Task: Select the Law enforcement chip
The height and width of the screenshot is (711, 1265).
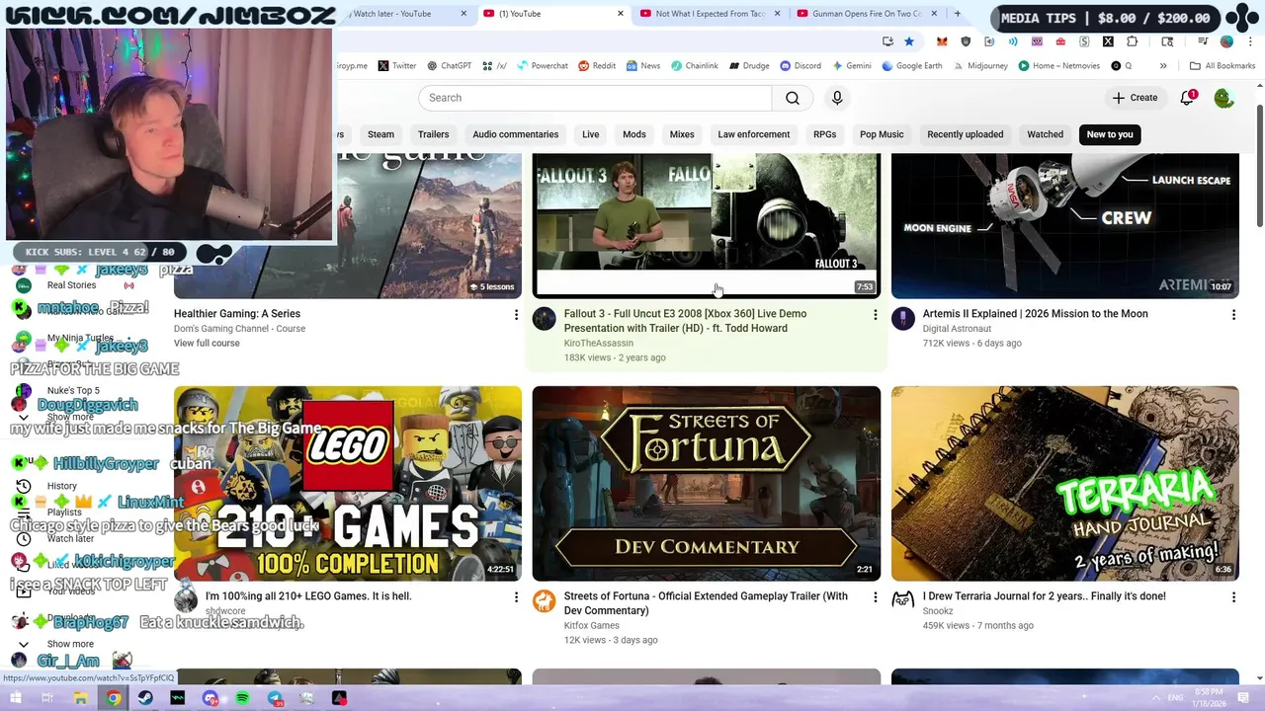Action: click(x=753, y=134)
